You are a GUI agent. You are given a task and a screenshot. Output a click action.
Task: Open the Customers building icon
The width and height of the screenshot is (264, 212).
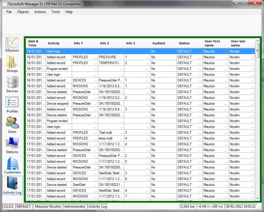coord(12,163)
